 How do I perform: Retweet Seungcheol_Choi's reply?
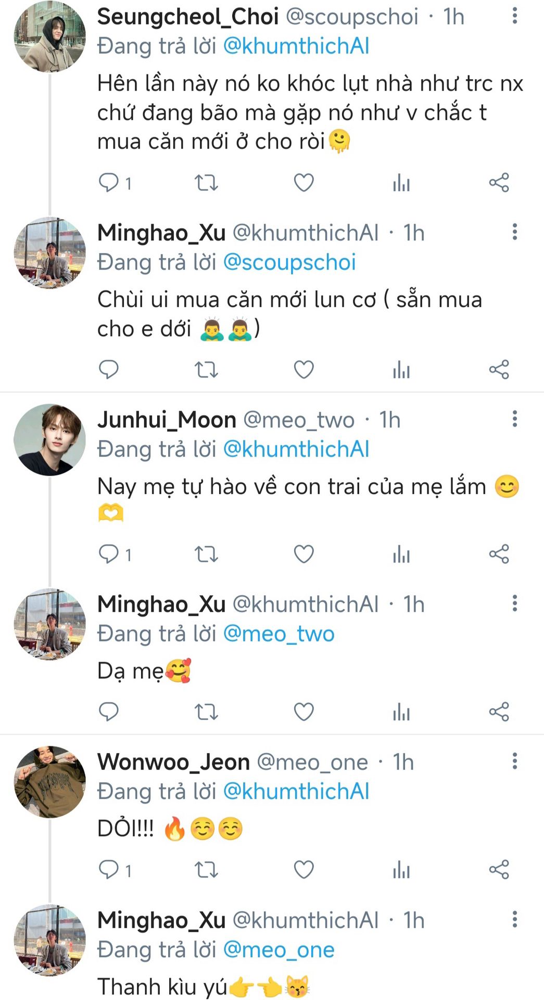pos(206,183)
